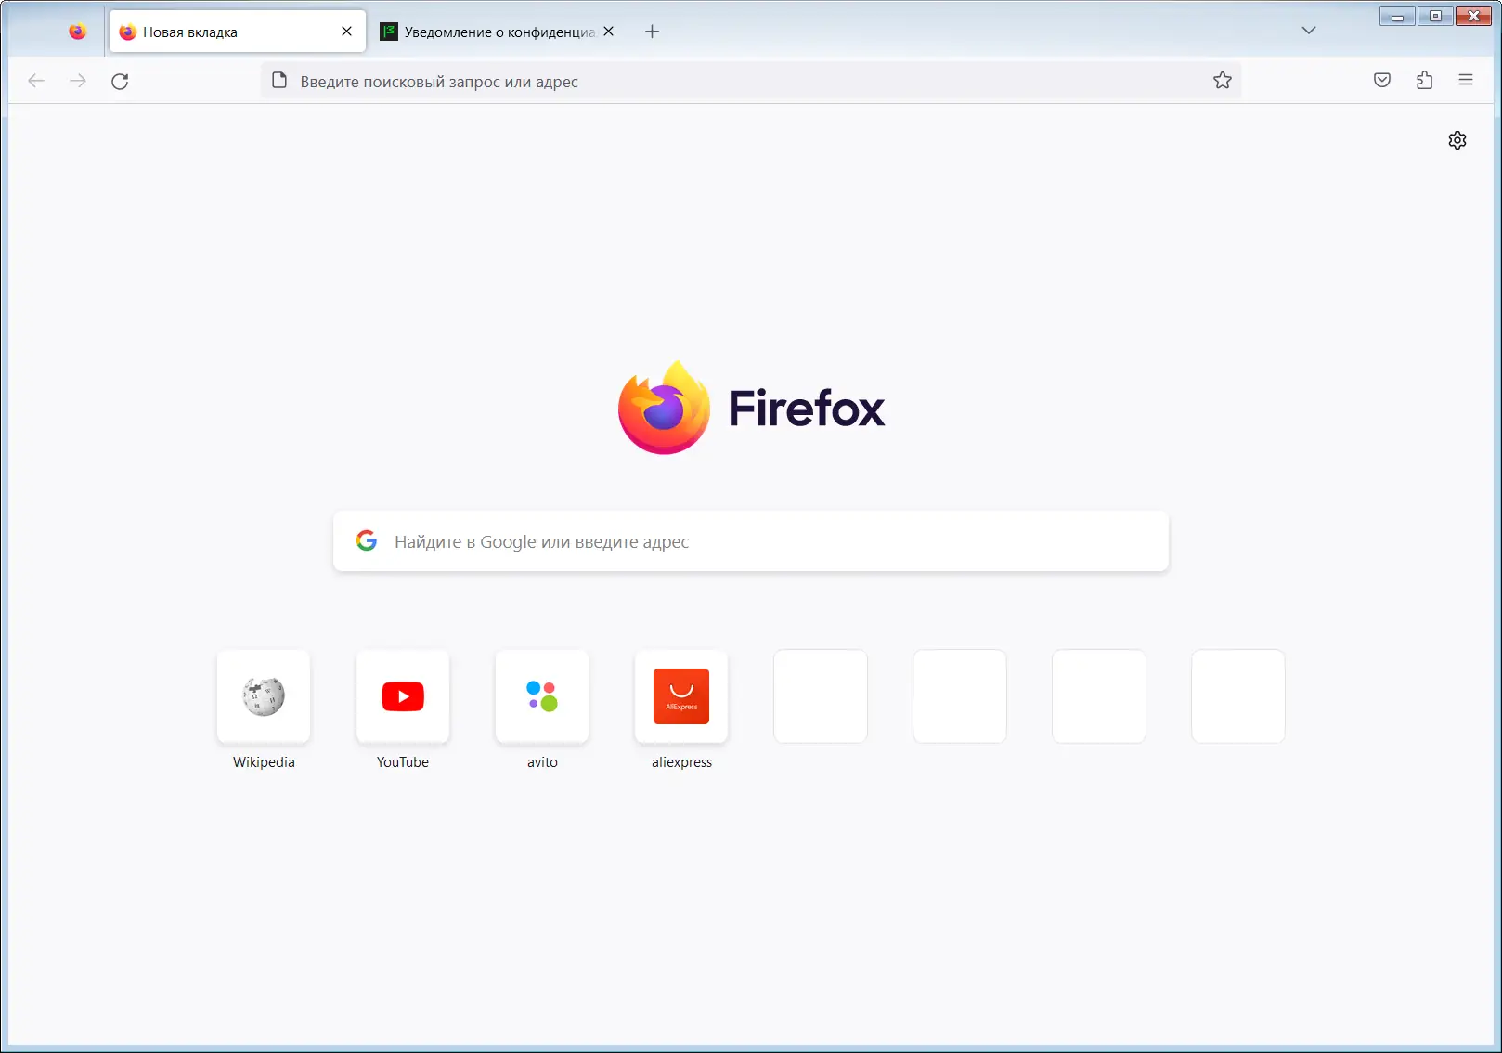Click the Google search field
1502x1053 pixels.
tap(750, 541)
